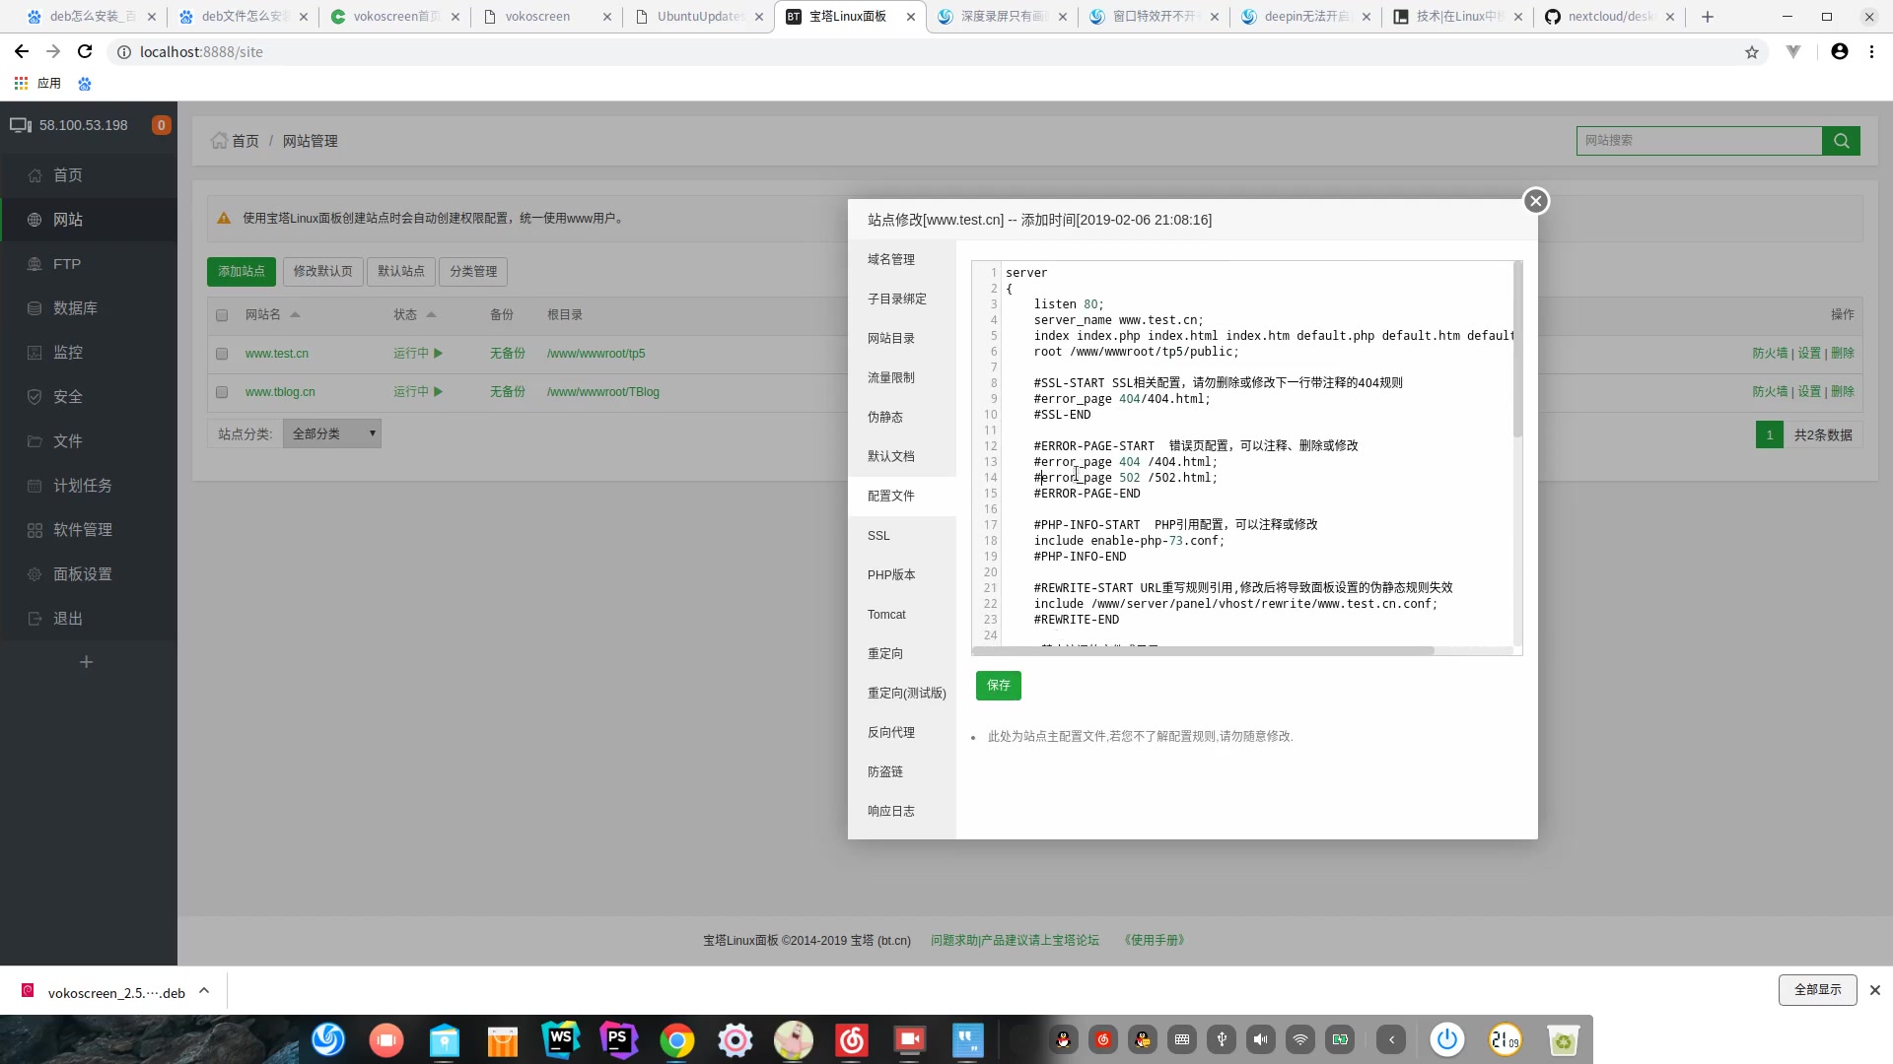Viewport: 1893px width, 1064px height.
Task: Toggle the select-all checkbox in table header
Action: coord(222,315)
